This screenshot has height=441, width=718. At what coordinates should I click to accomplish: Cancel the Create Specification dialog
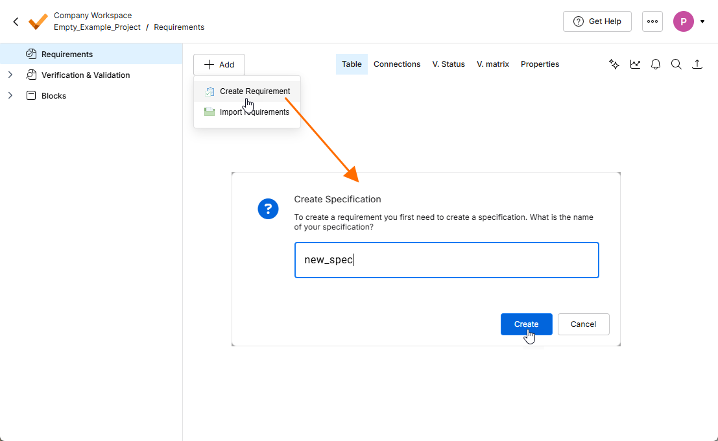[x=583, y=324]
